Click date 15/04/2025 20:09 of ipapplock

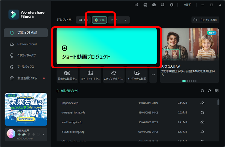pyautogui.click(x=148, y=103)
